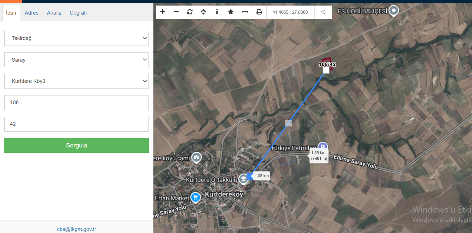Viewport: 472px width, 233px height.
Task: Switch to the Adres tab
Action: pos(32,13)
